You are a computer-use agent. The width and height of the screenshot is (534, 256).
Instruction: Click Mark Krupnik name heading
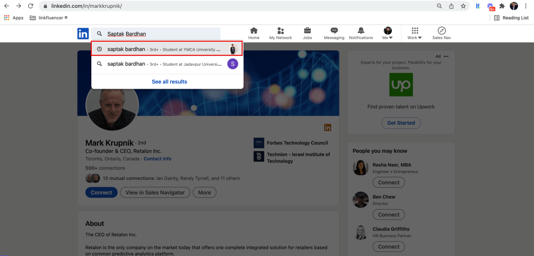click(x=110, y=143)
